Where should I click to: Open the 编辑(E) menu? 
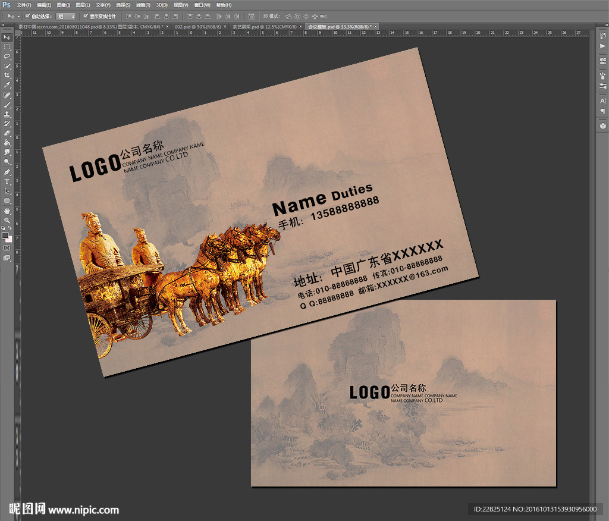(x=44, y=5)
